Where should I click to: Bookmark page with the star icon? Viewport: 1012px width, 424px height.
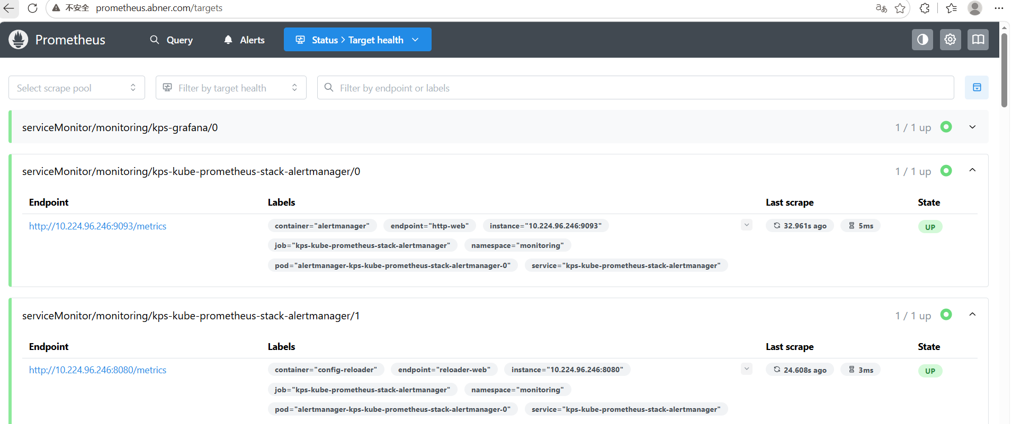click(x=900, y=8)
